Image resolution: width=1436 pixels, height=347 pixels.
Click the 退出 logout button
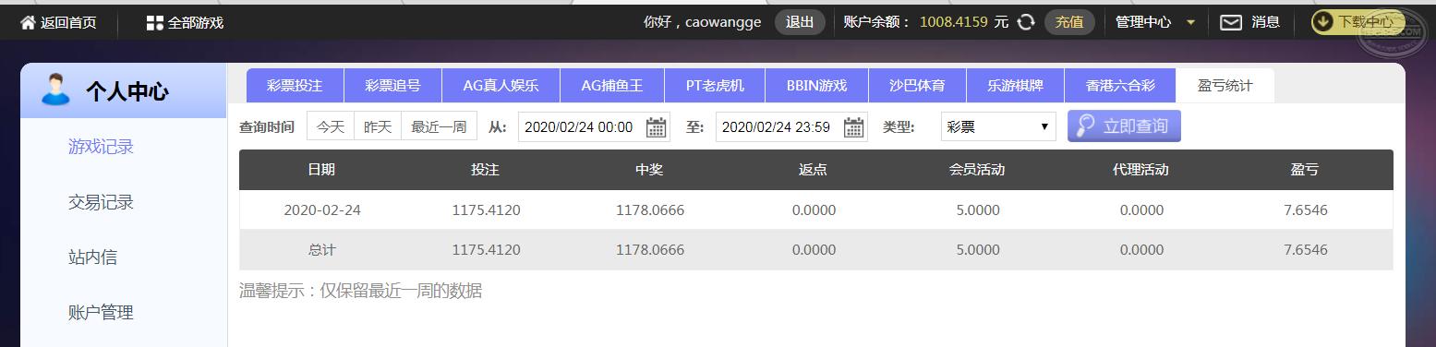pos(800,22)
